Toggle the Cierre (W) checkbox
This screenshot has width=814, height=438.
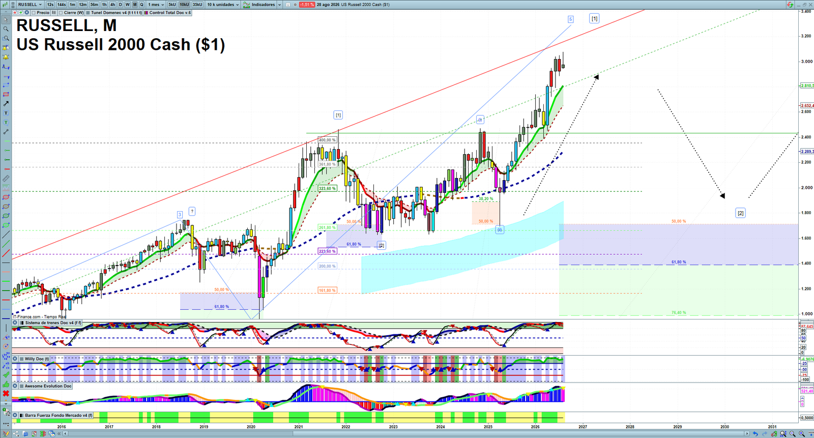point(61,13)
